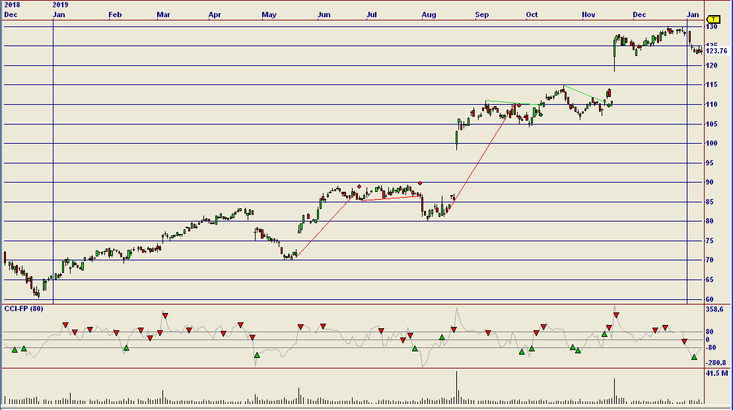Image resolution: width=733 pixels, height=410 pixels.
Task: Click the Dec label under 2018
Action: click(11, 15)
